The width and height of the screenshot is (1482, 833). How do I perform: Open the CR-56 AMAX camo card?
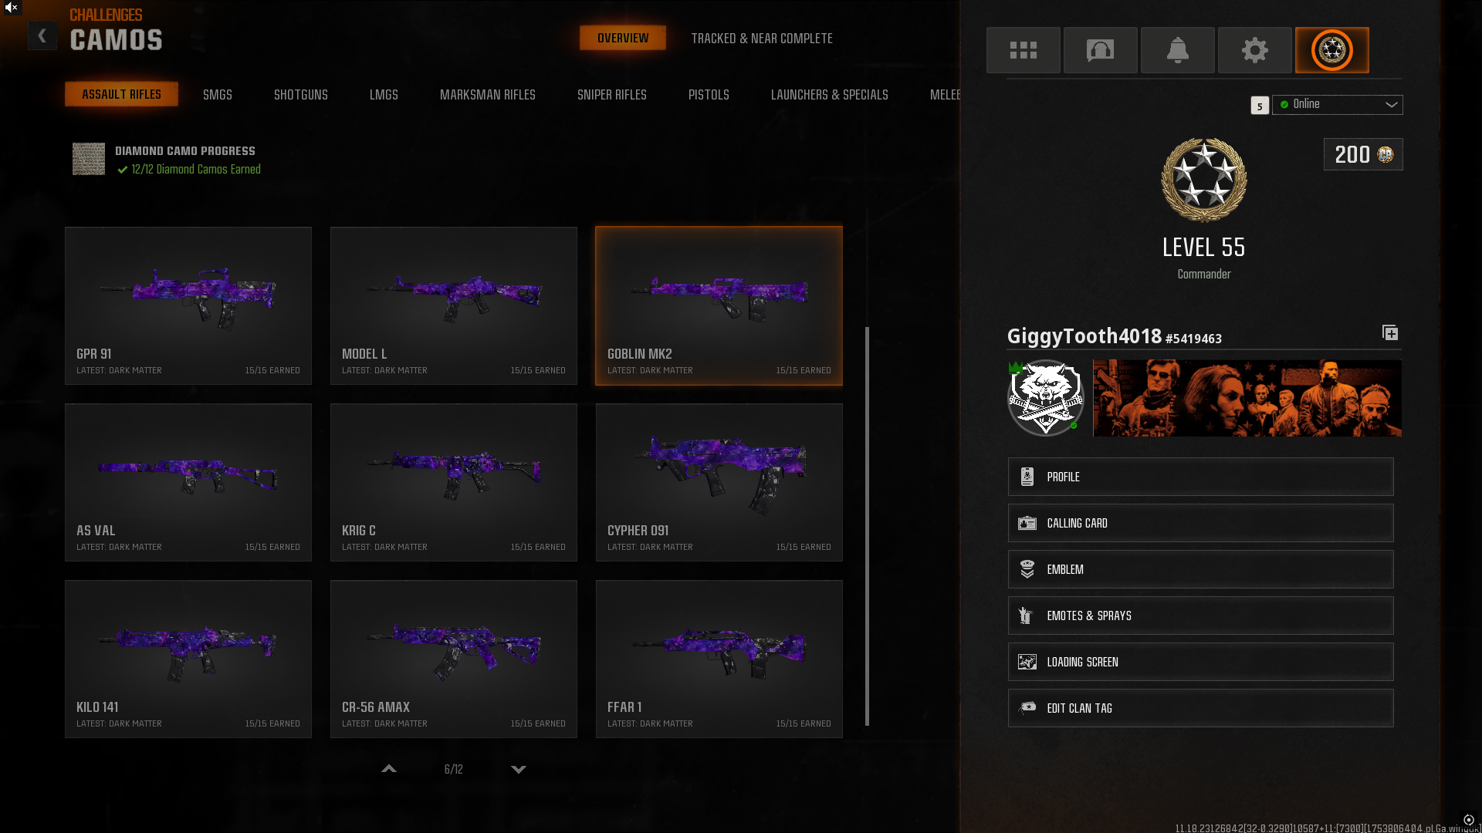454,659
